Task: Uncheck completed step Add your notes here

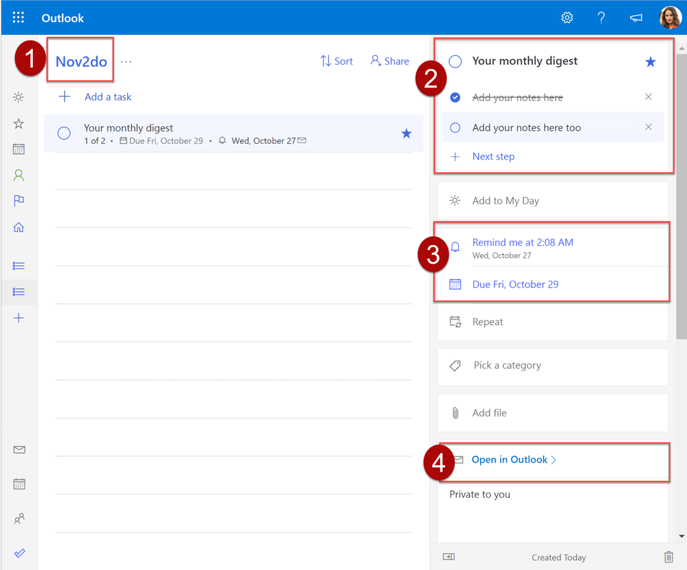Action: coord(455,97)
